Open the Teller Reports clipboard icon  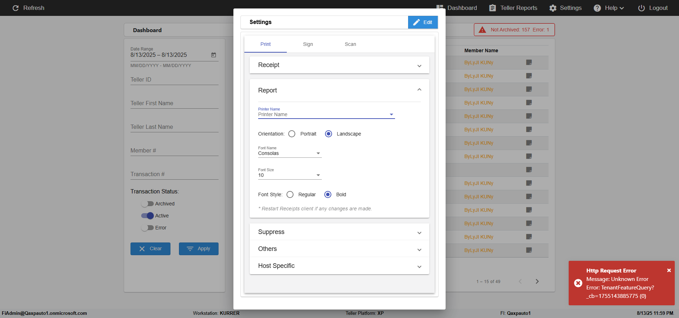(x=492, y=8)
